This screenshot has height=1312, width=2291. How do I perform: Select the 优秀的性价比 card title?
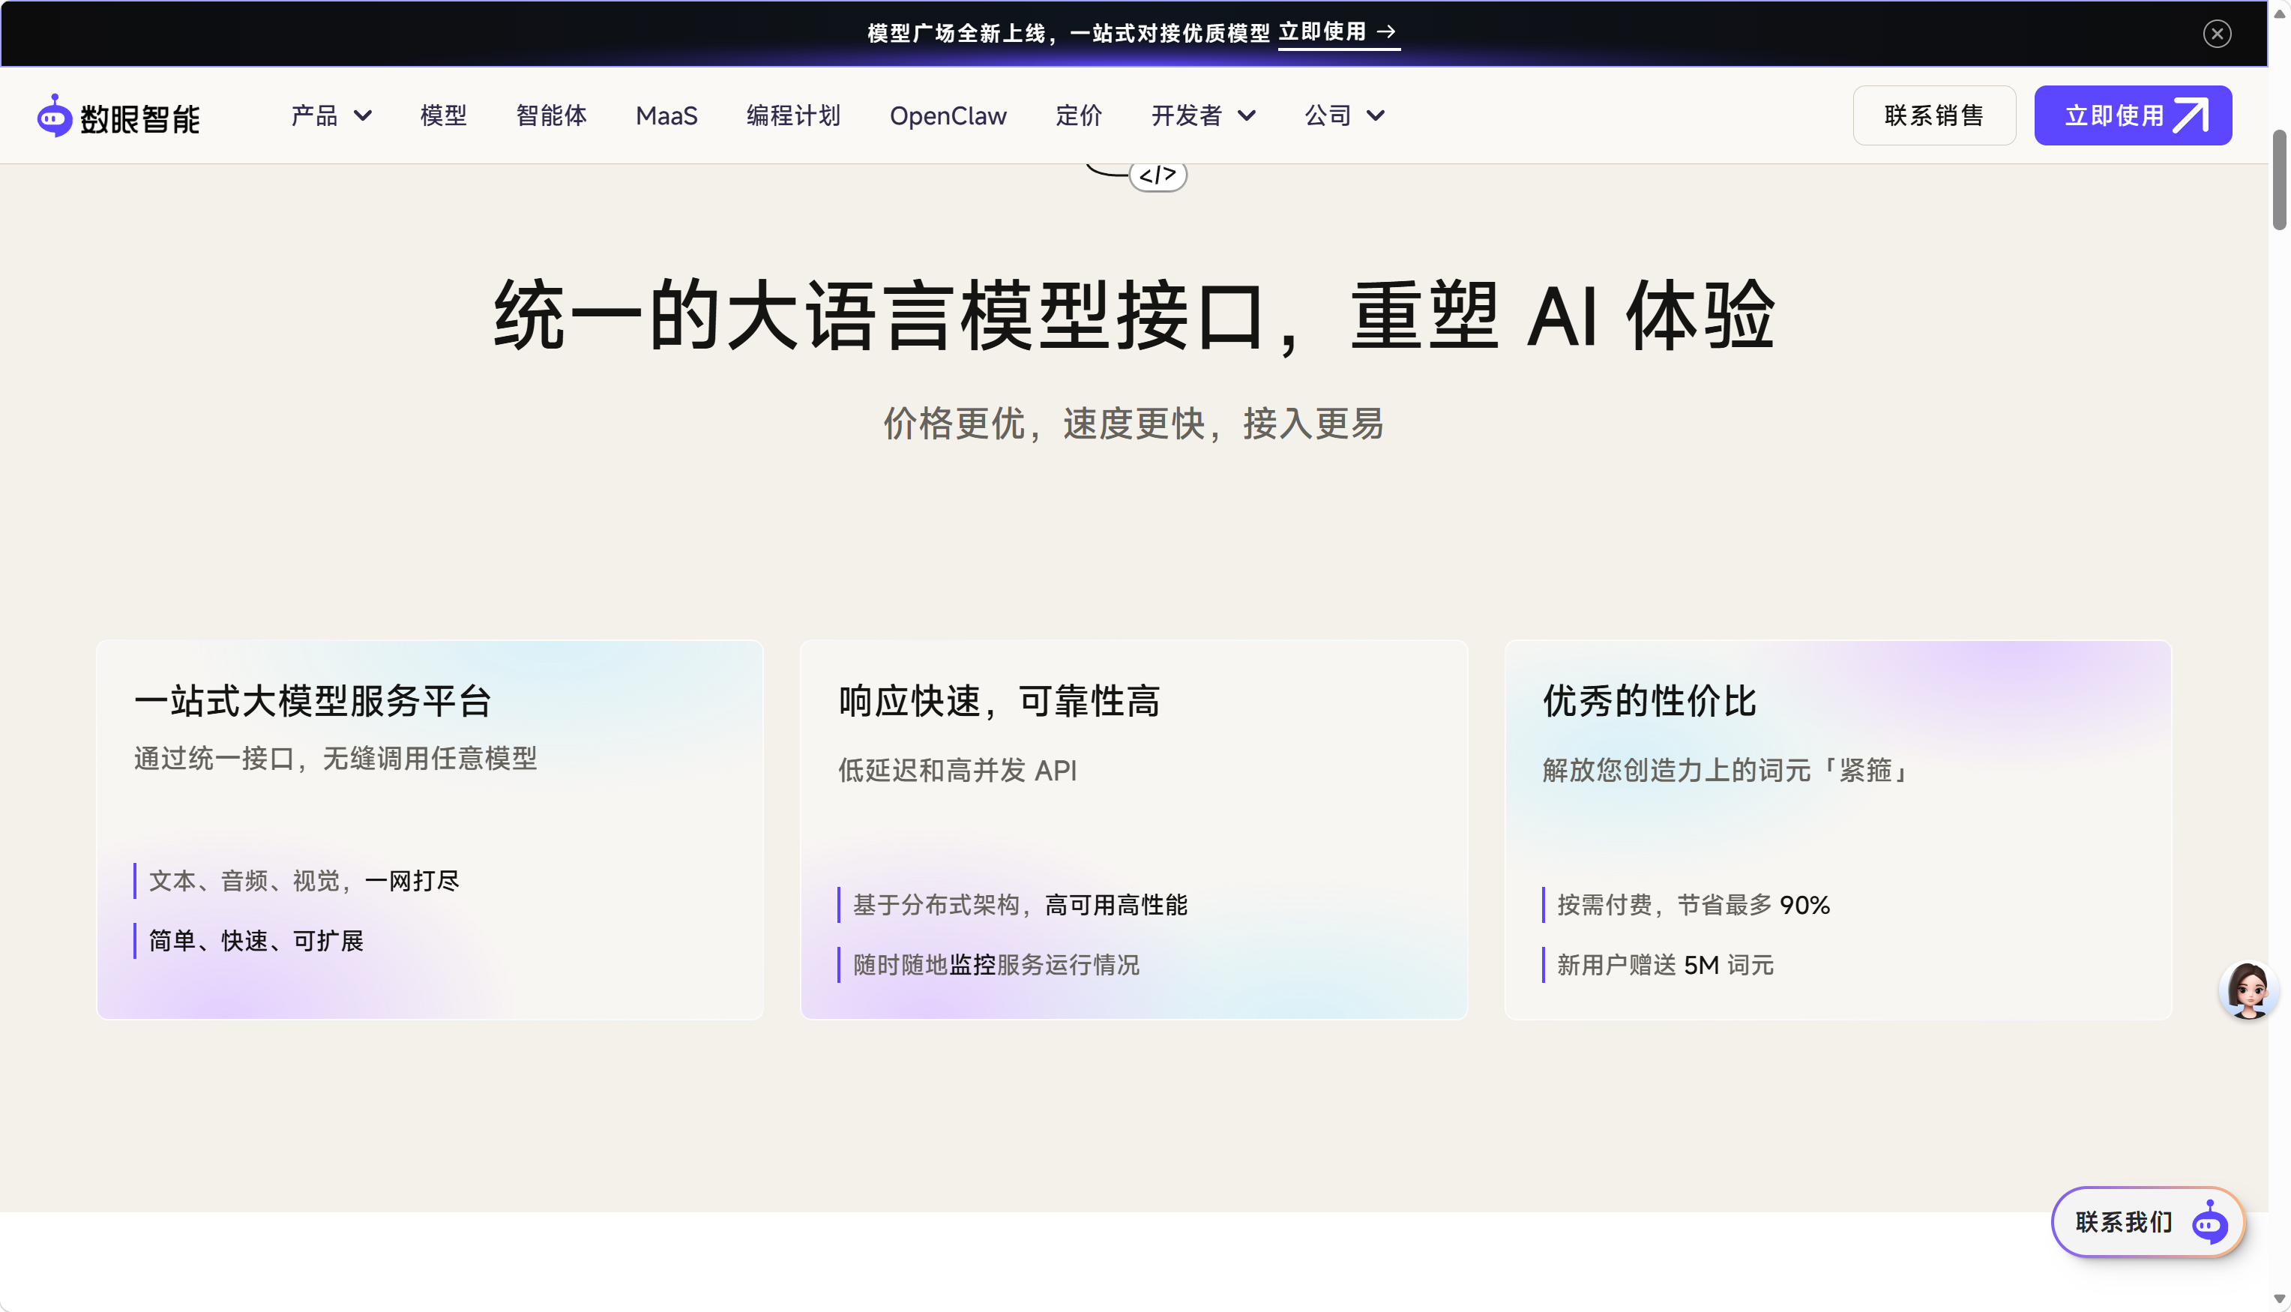coord(1649,701)
